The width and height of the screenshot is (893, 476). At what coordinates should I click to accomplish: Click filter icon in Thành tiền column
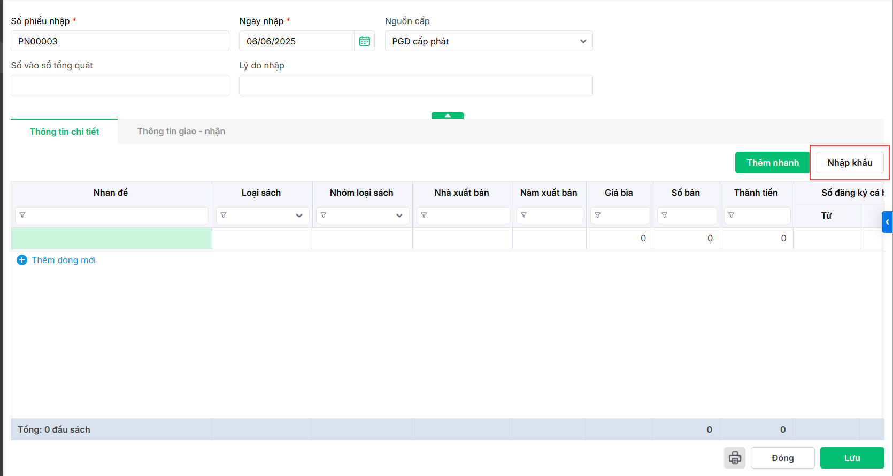click(x=732, y=216)
